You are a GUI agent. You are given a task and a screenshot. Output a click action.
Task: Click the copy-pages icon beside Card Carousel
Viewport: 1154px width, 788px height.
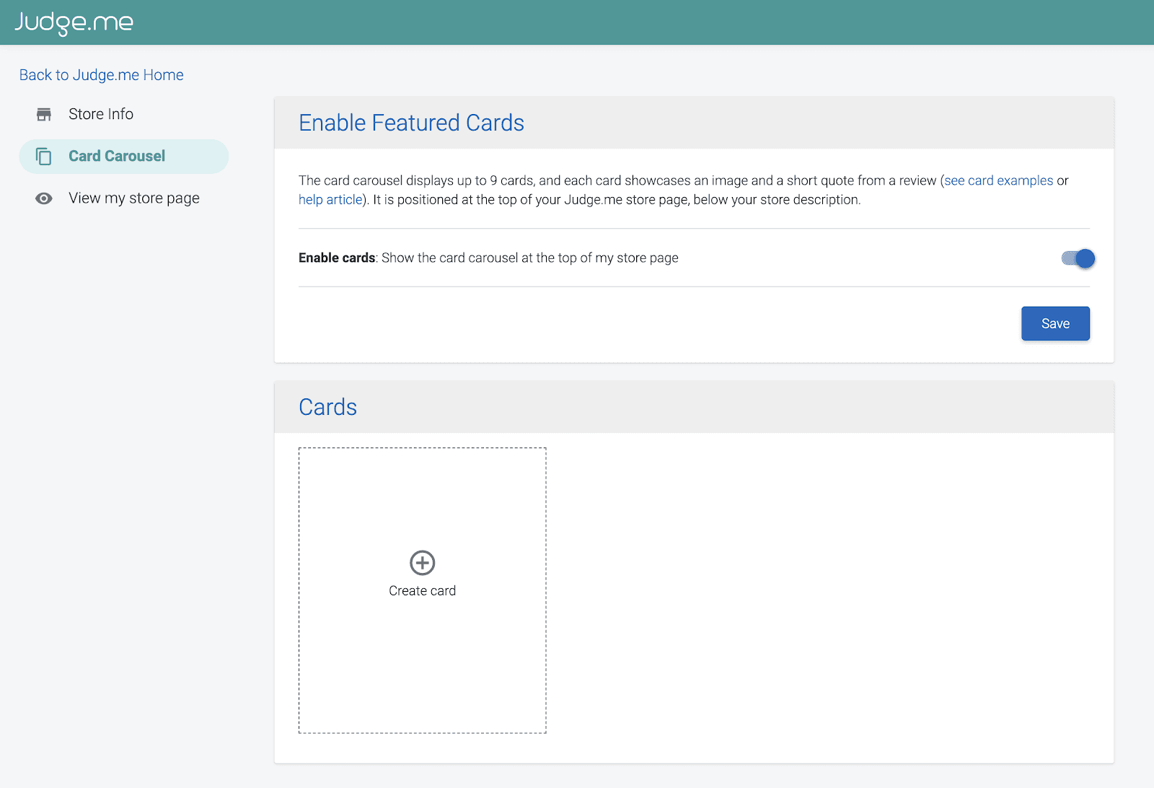44,157
